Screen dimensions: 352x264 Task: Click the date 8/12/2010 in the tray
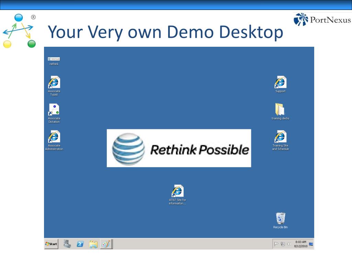300,246
